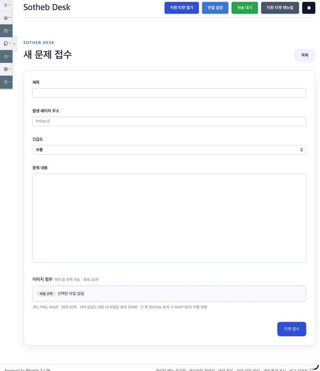Open the 전송 대기 section
The width and height of the screenshot is (320, 371).
tap(244, 8)
